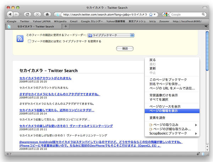This screenshot has height=162, width=213.
Task: Go back with the Back arrow button
Action: (x=10, y=14)
